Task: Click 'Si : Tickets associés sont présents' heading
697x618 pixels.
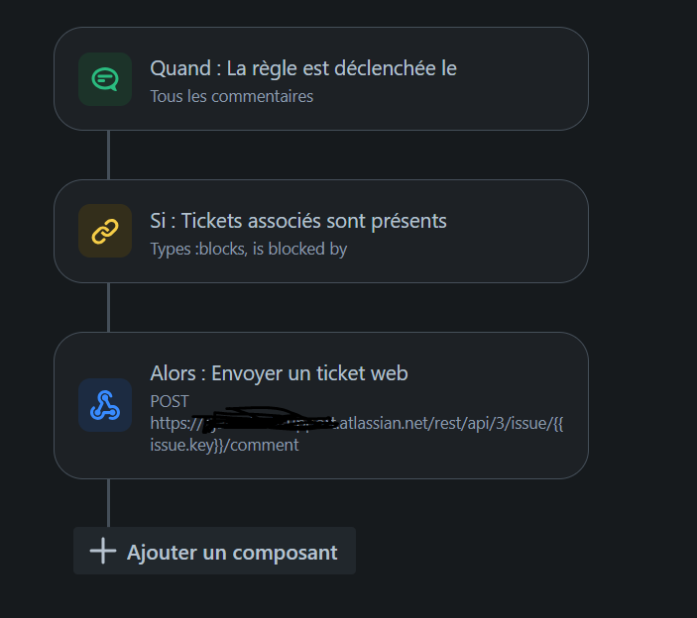Action: pos(298,221)
